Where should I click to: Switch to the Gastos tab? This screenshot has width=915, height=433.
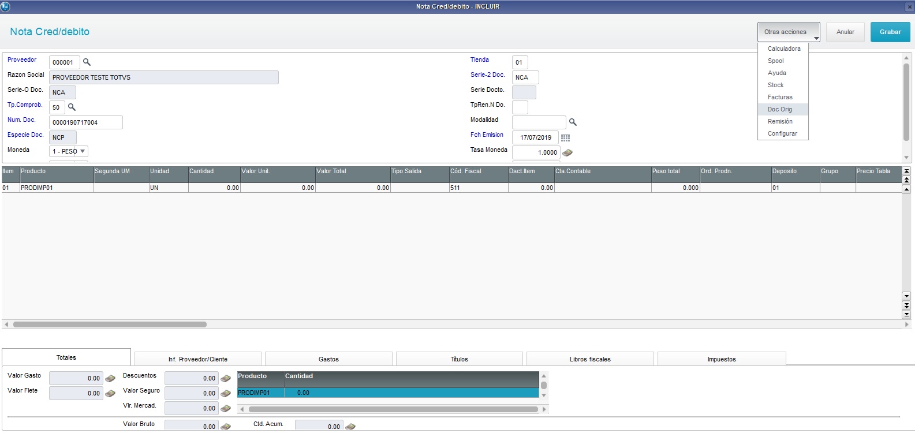click(x=328, y=359)
